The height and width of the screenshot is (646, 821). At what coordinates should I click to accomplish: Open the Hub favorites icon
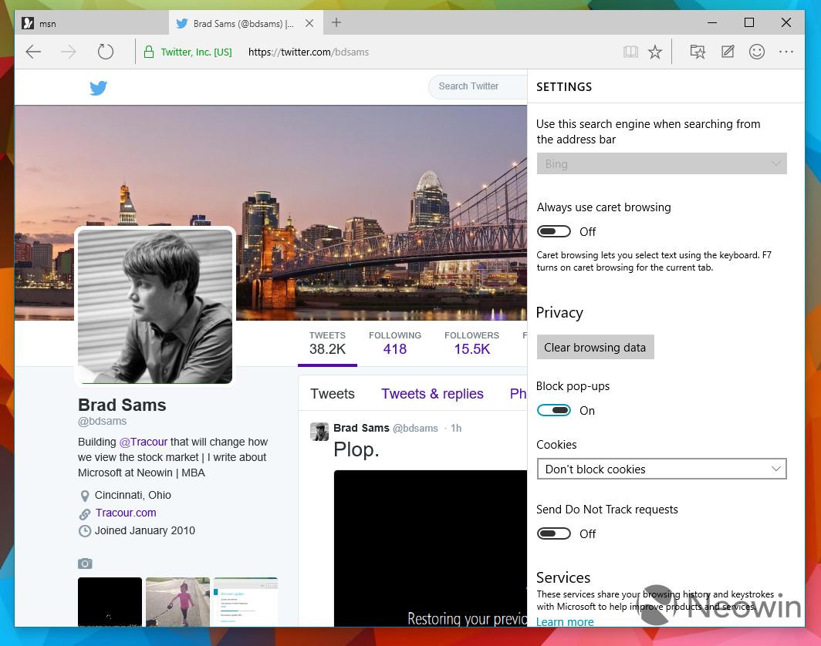[x=698, y=52]
